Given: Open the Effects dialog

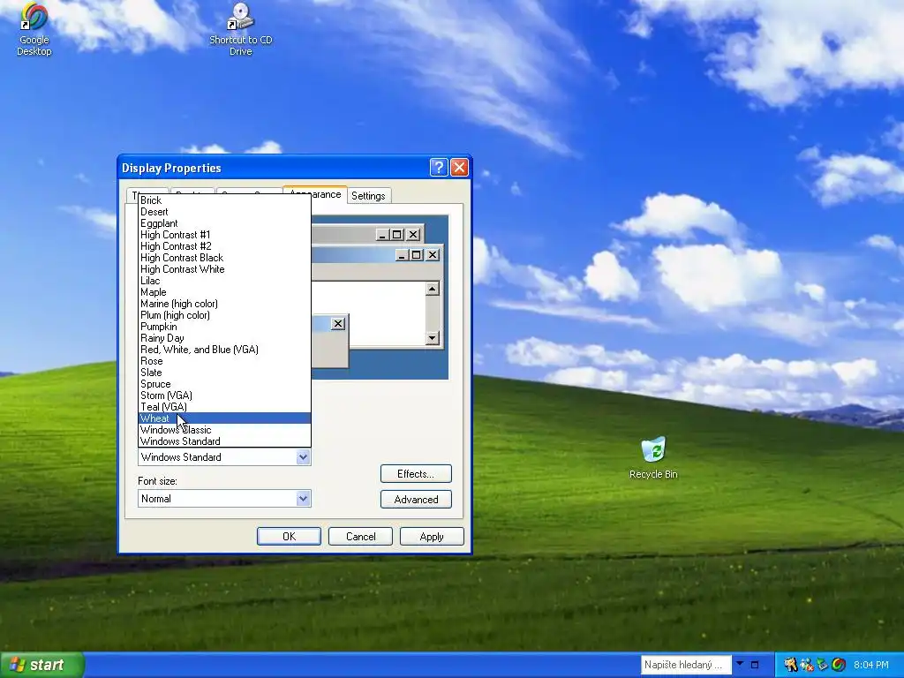Looking at the screenshot, I should coord(416,474).
